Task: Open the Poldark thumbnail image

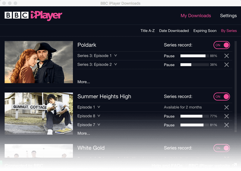Action: (x=39, y=62)
